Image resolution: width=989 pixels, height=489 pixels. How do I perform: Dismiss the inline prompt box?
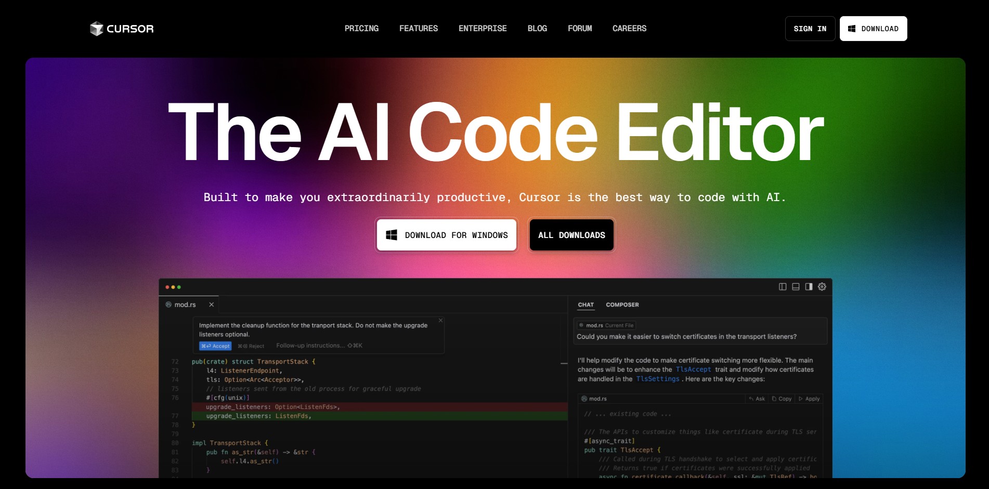(440, 320)
